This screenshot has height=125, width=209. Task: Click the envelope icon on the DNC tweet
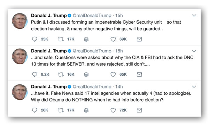tap(139, 74)
